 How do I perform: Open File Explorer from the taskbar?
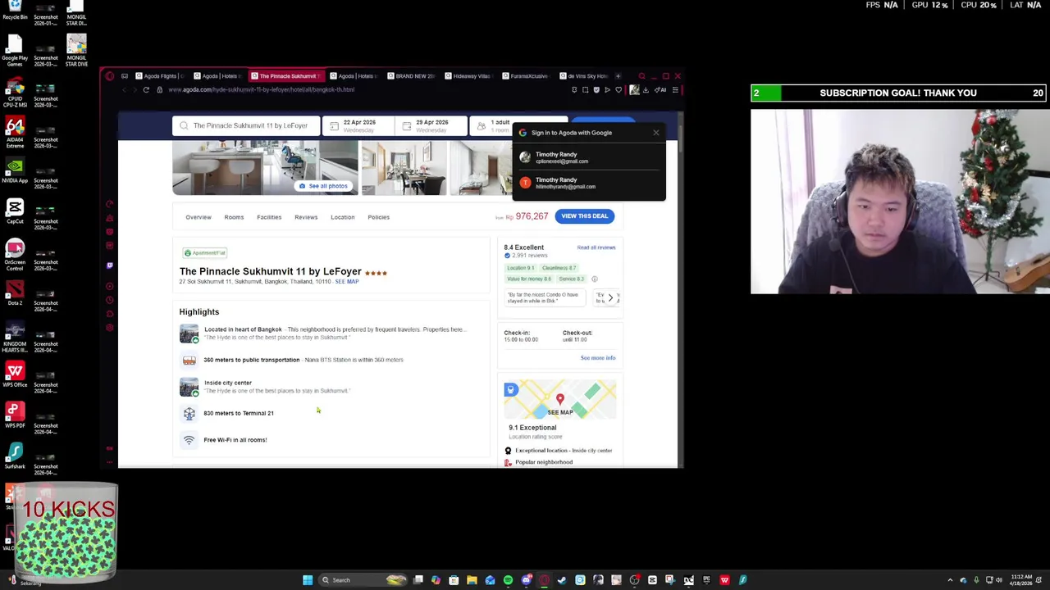click(x=472, y=580)
